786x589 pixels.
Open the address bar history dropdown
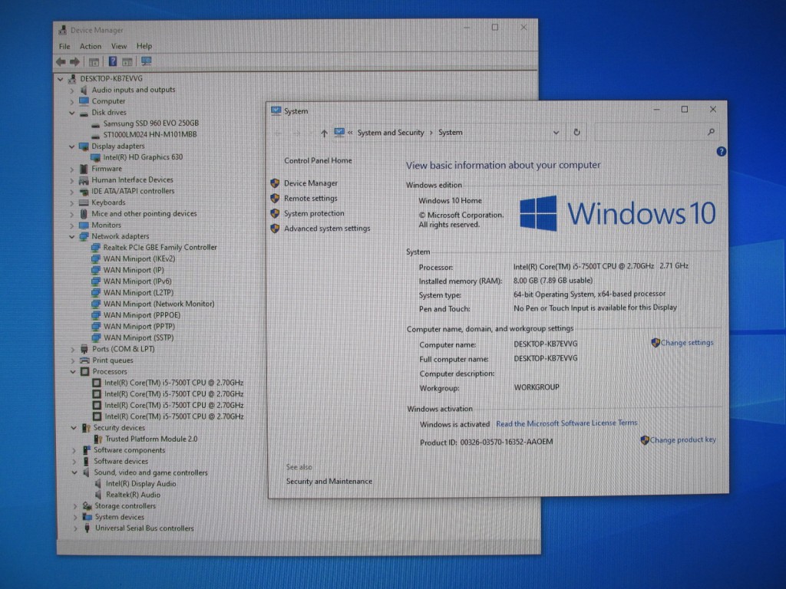[x=556, y=133]
